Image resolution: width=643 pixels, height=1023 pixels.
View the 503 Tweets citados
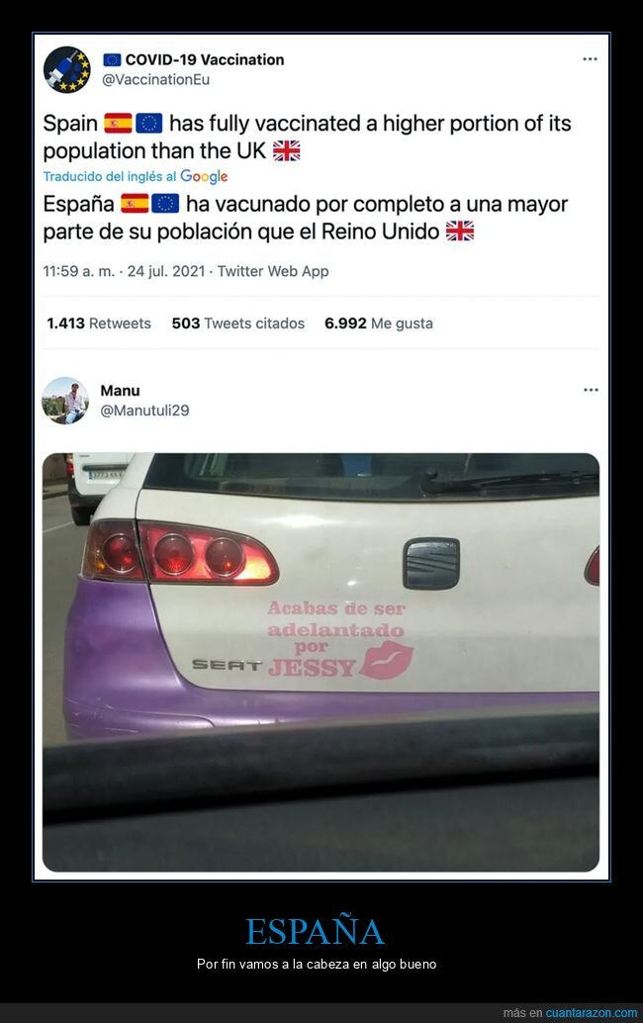(x=238, y=323)
